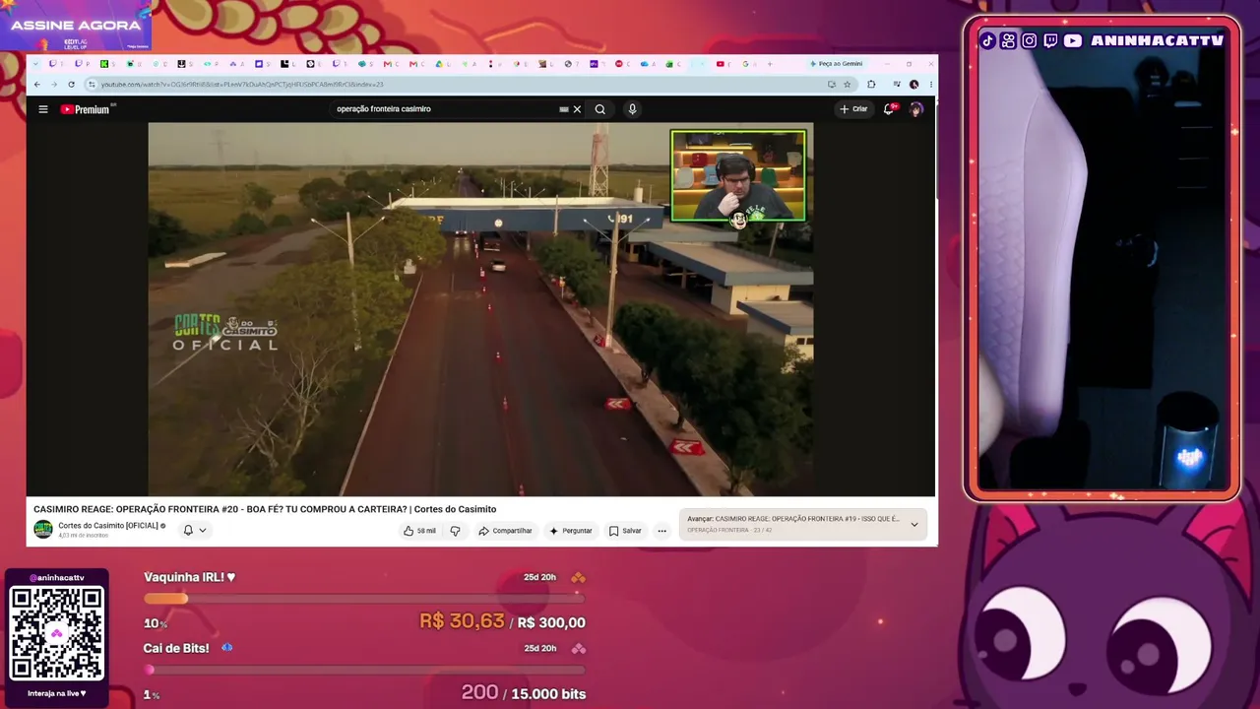The width and height of the screenshot is (1260, 709).
Task: Go back in the browser
Action: coord(37,85)
